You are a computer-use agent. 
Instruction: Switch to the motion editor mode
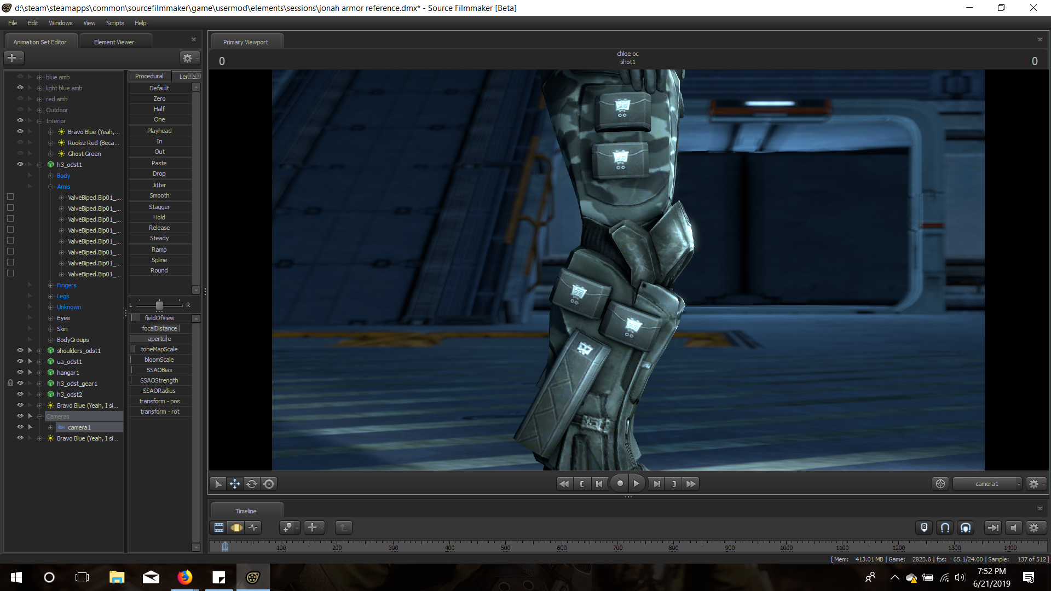(236, 528)
